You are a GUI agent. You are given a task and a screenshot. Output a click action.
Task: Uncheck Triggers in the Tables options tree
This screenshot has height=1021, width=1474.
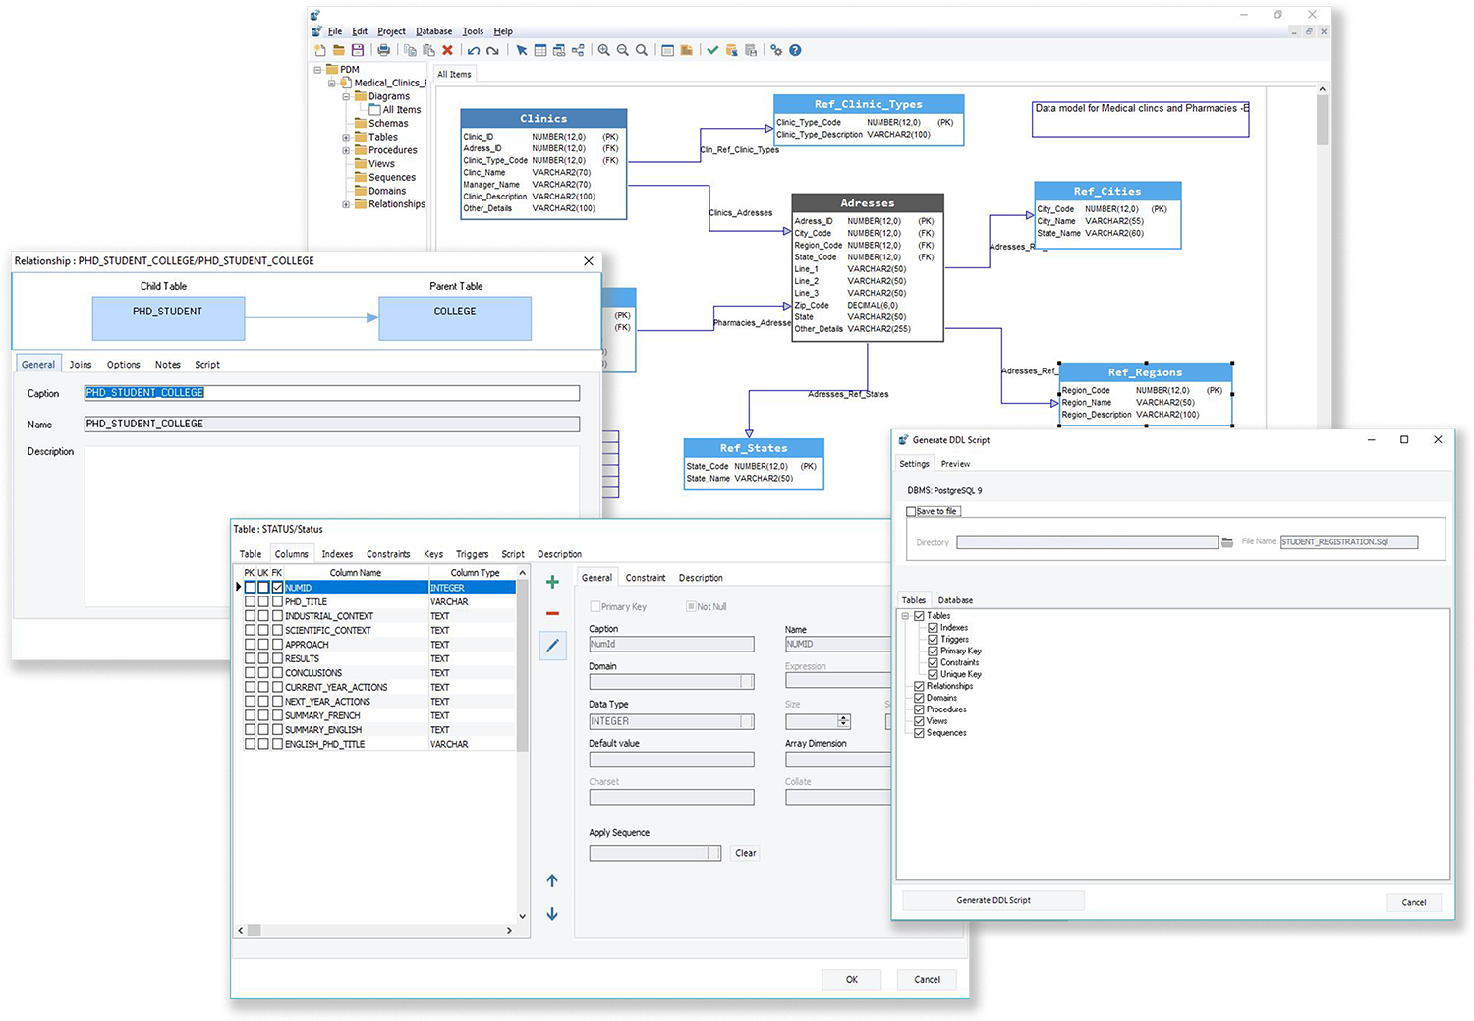[x=932, y=639]
